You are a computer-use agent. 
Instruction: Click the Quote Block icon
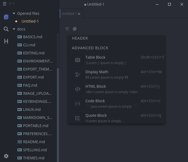[78, 118]
